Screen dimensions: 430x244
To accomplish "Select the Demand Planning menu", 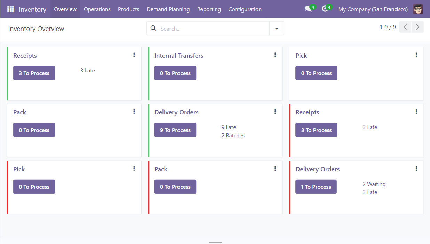I will [x=168, y=9].
